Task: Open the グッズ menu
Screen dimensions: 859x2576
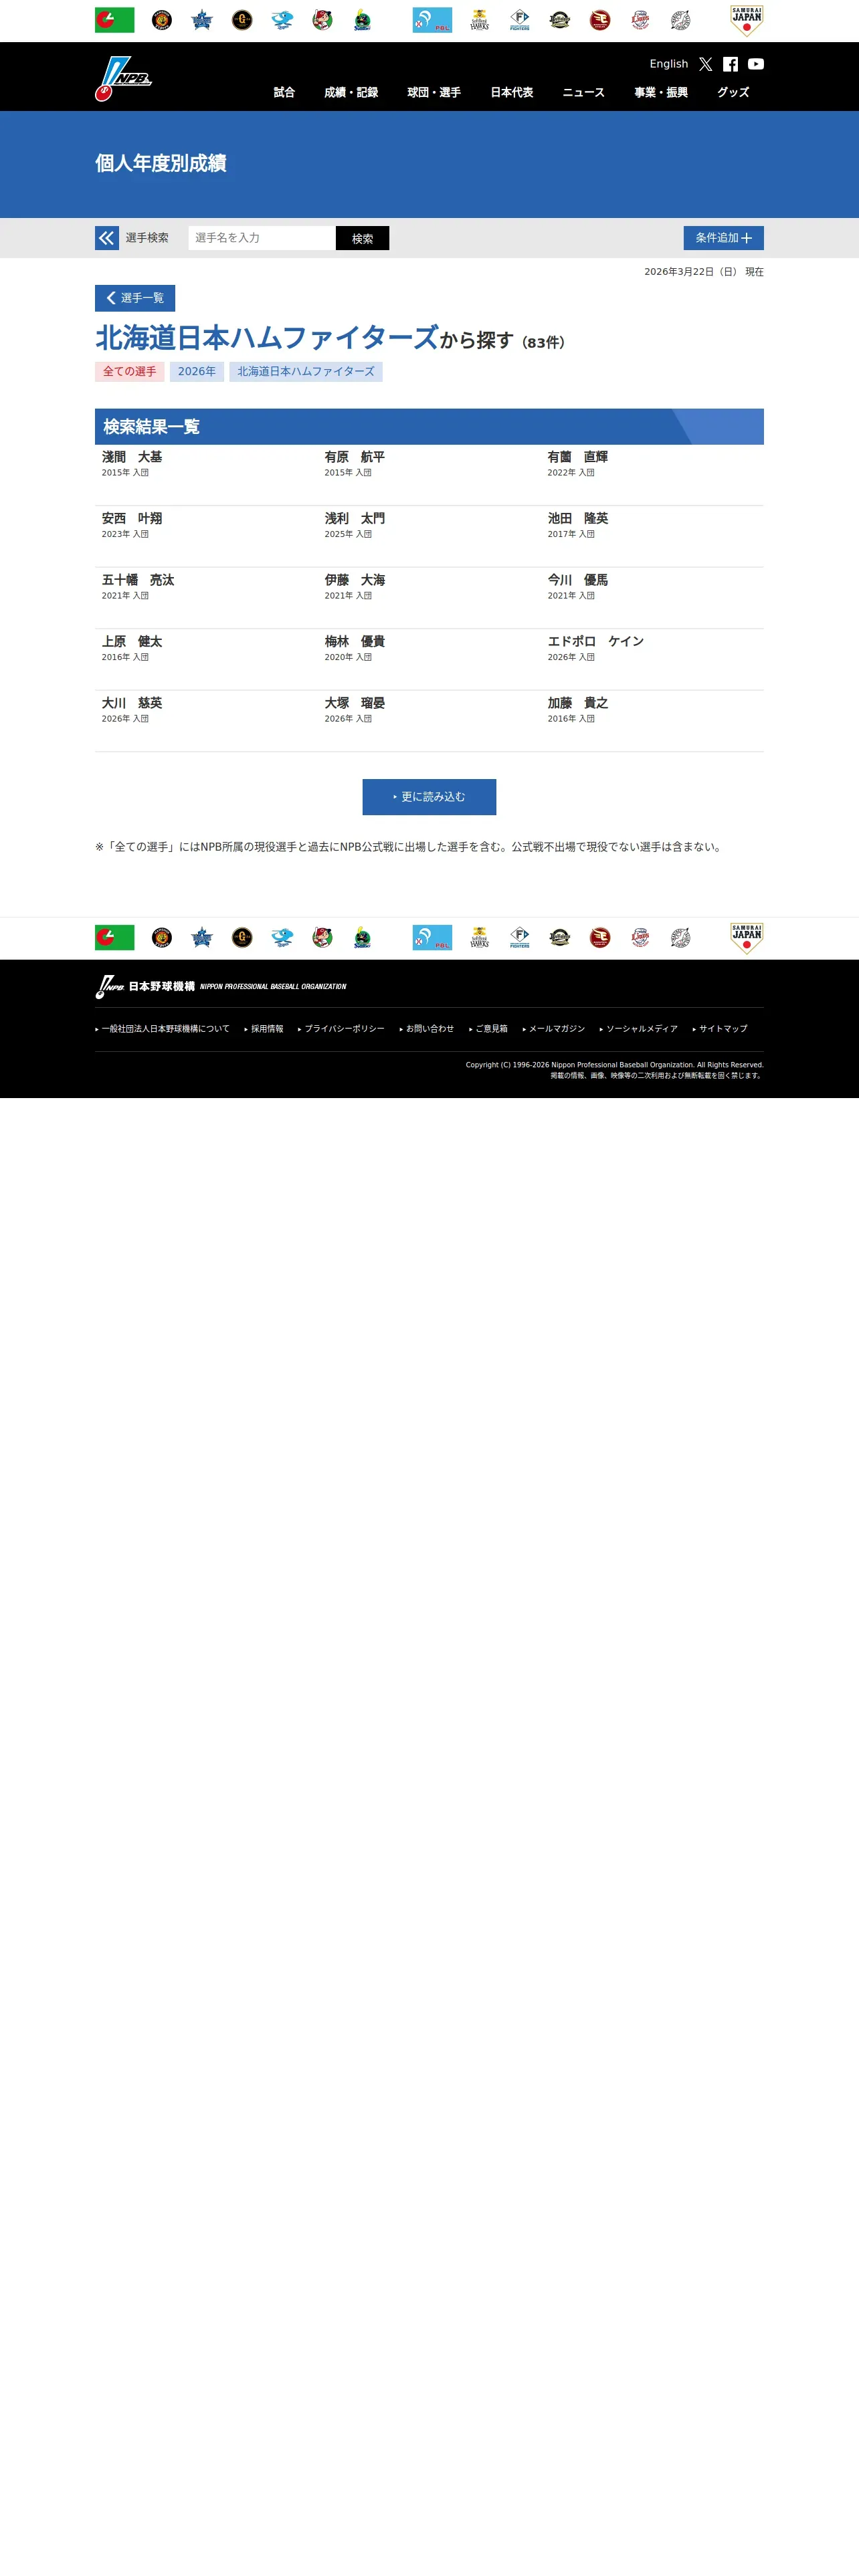Action: 733,92
